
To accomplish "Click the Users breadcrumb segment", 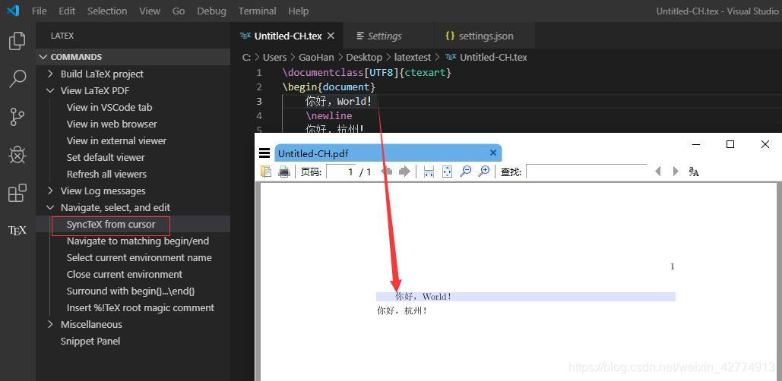I will pos(274,57).
